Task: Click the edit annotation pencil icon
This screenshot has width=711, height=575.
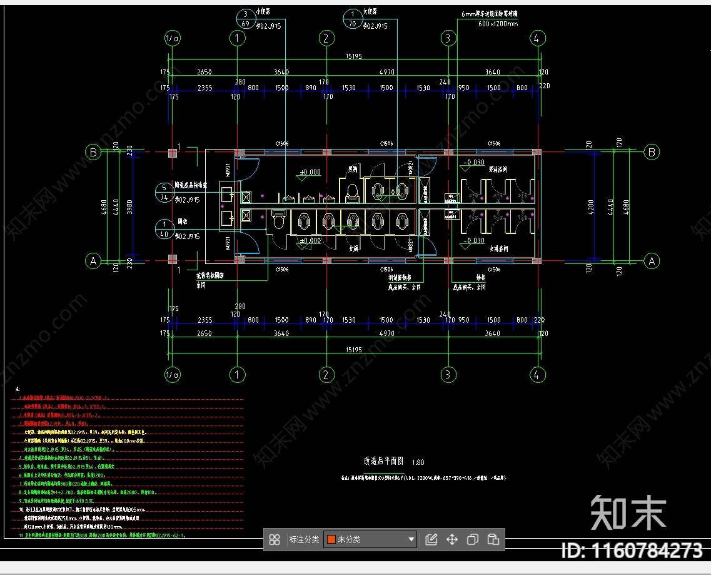Action: tap(431, 539)
